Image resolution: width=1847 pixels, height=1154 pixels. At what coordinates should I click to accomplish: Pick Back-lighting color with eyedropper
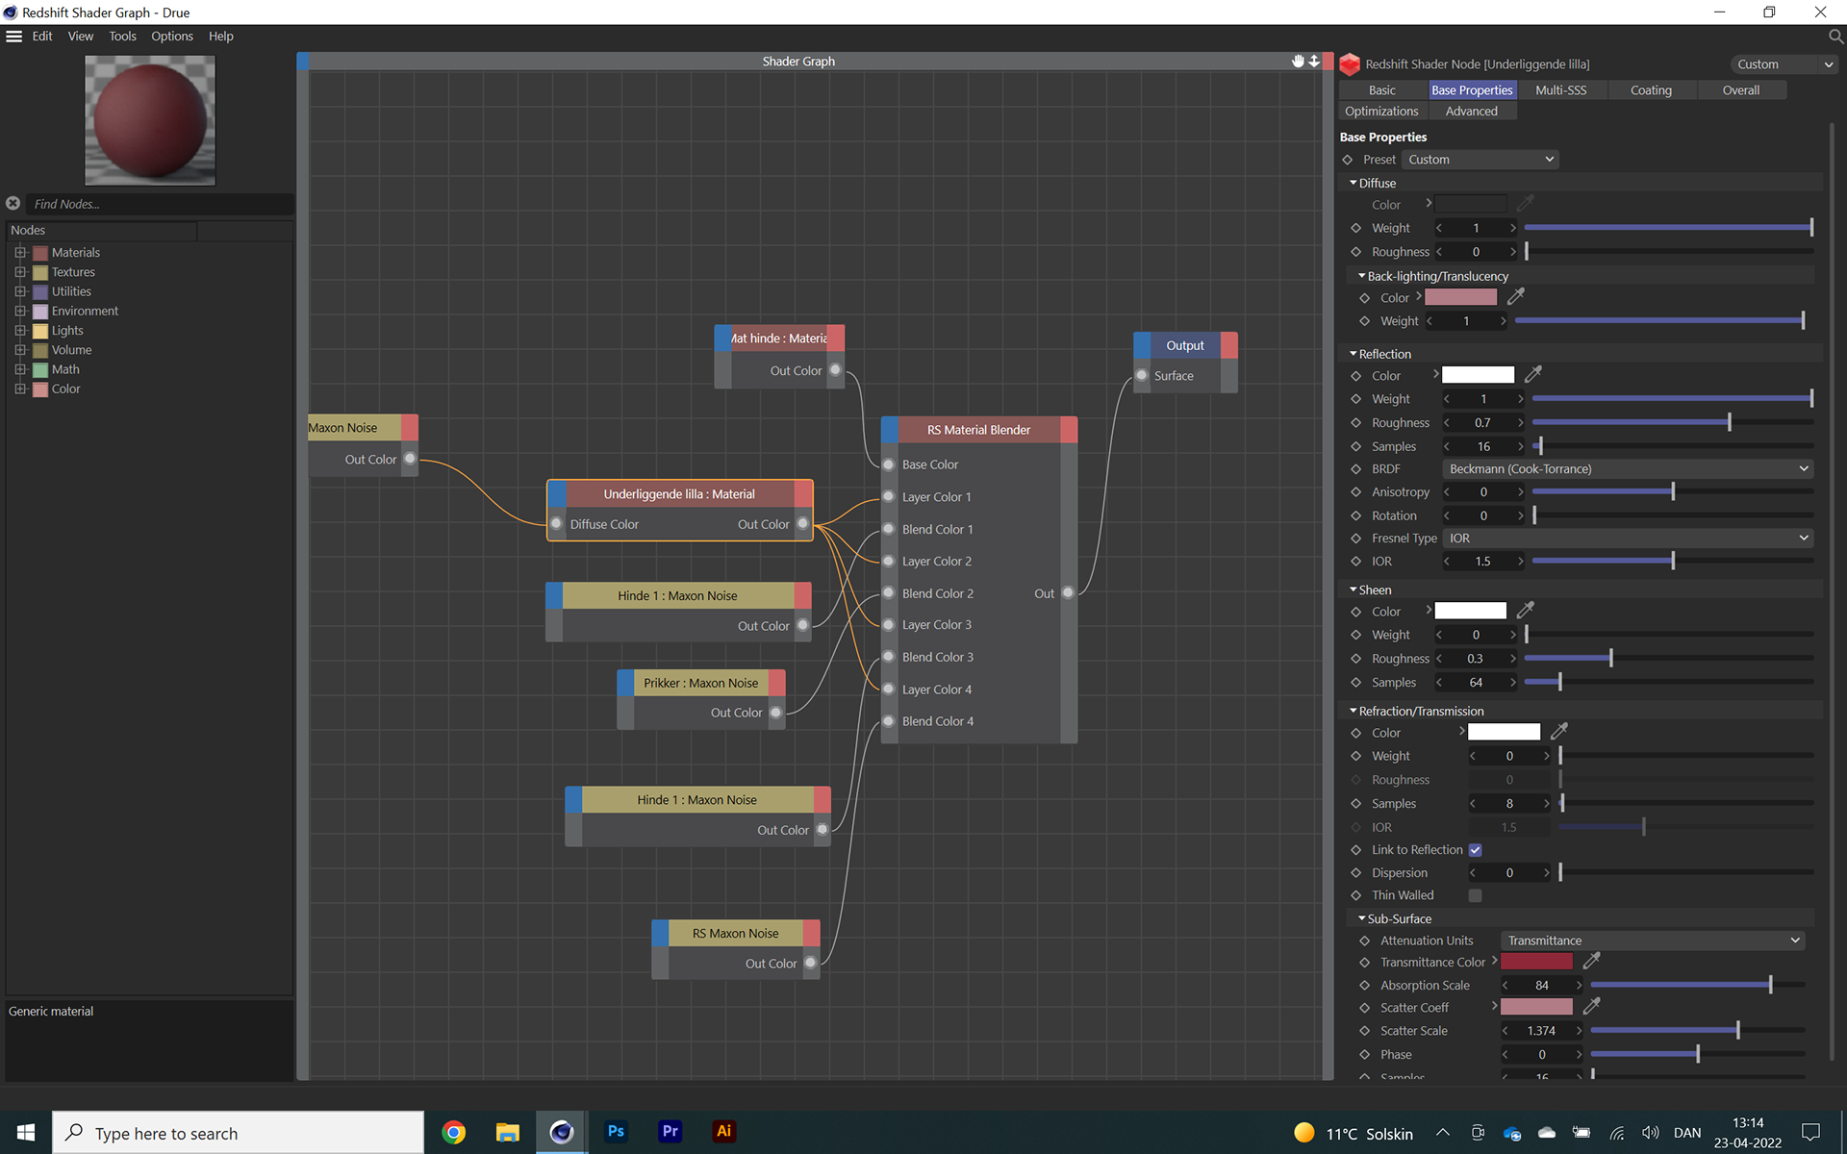pos(1516,297)
